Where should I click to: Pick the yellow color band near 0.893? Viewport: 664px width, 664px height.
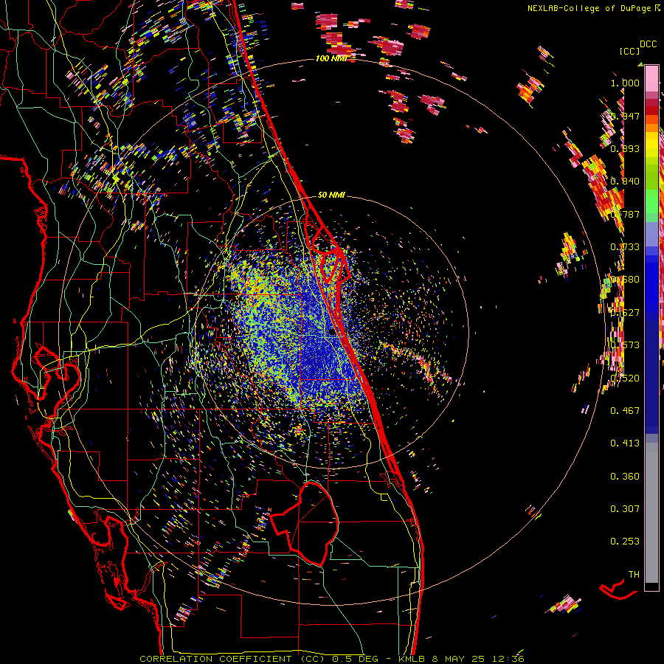[651, 145]
